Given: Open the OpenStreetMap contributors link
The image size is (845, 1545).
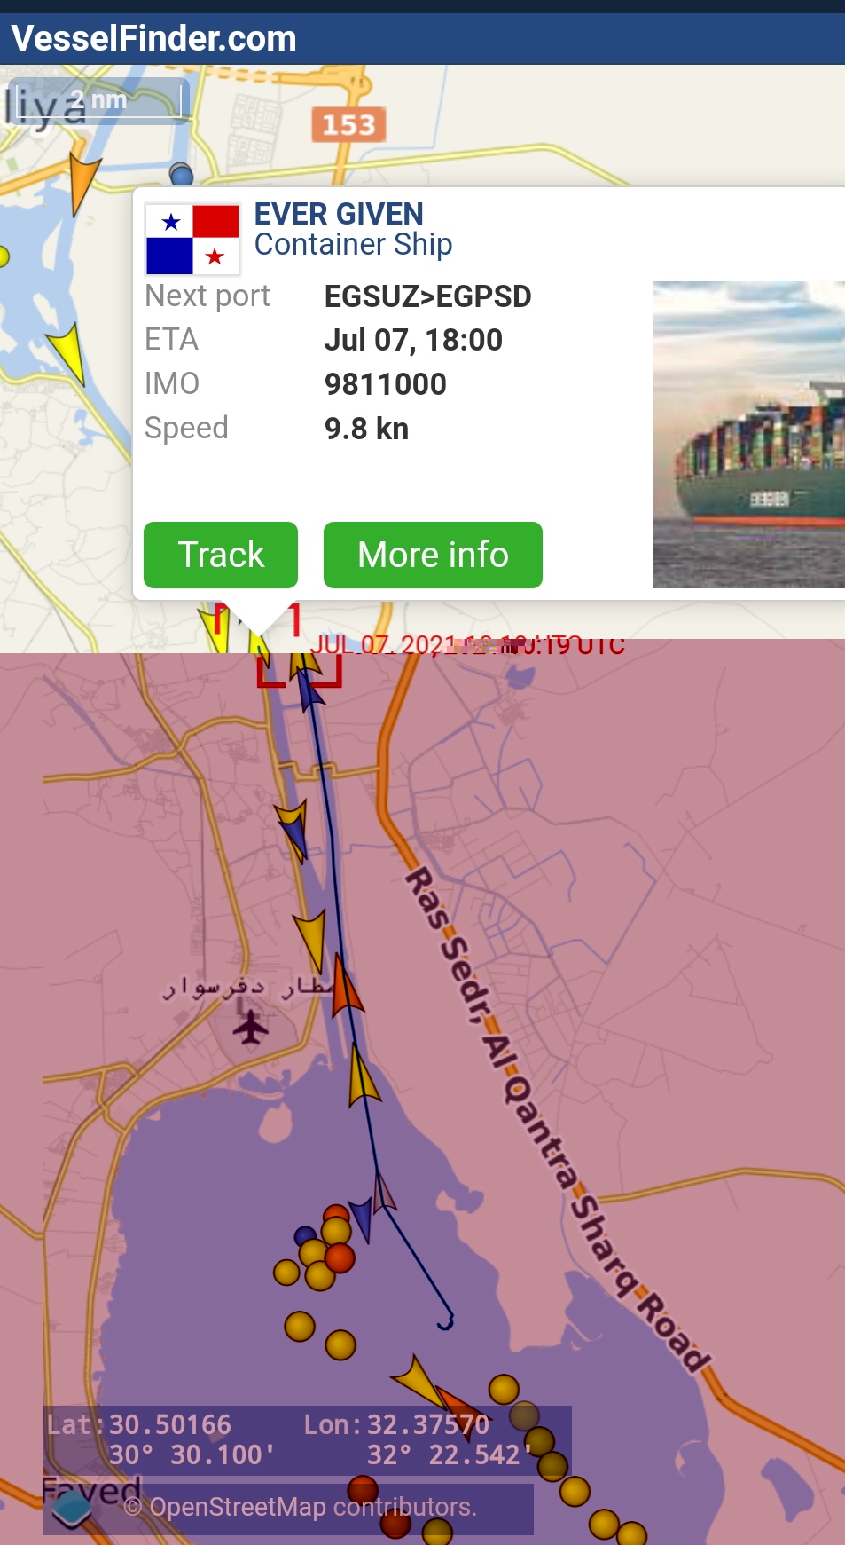Looking at the screenshot, I should (x=313, y=1507).
